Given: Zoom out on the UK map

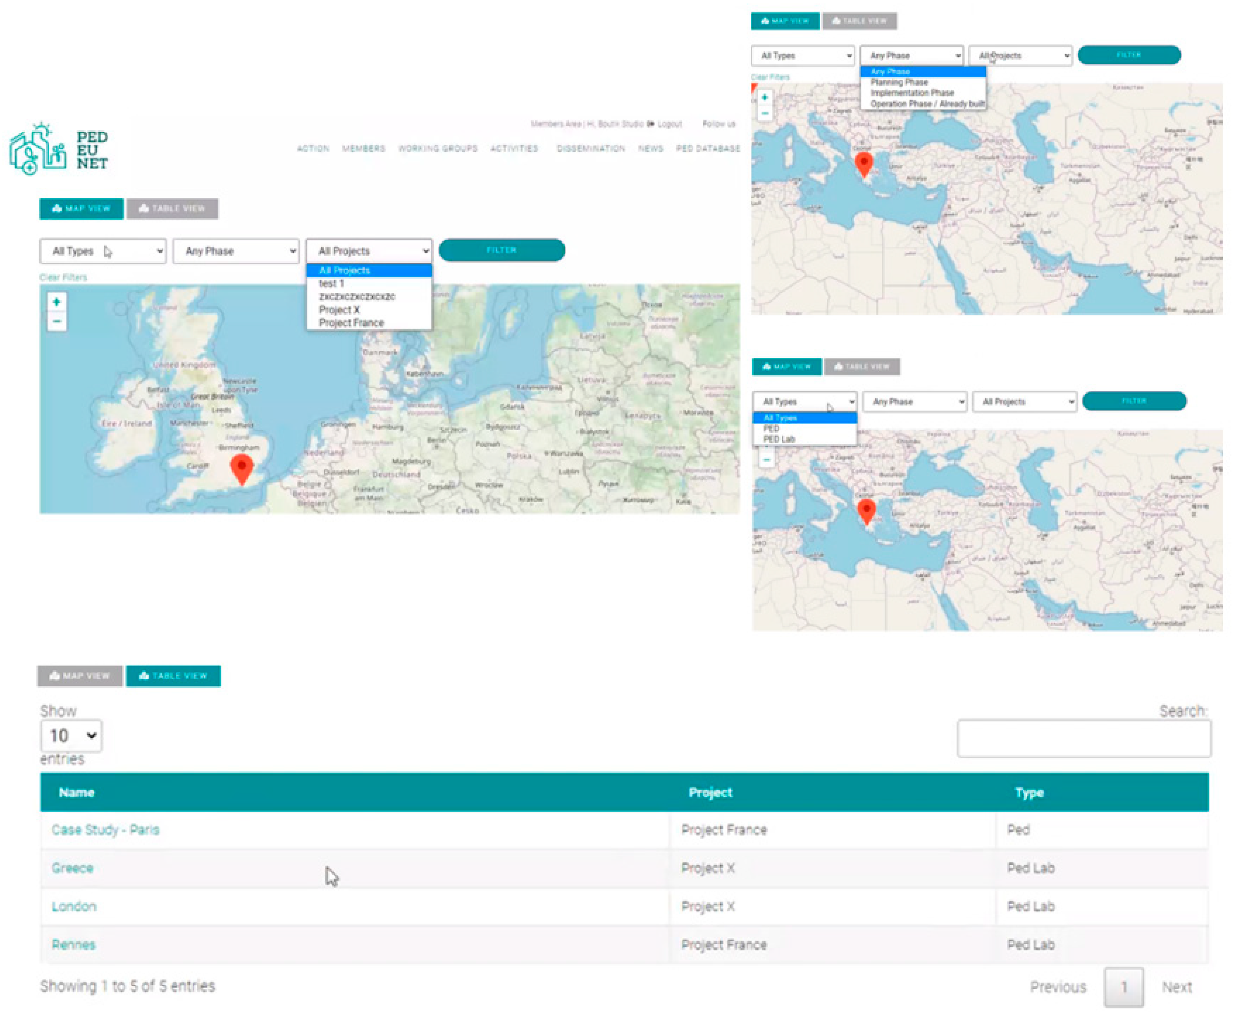Looking at the screenshot, I should pos(56,321).
